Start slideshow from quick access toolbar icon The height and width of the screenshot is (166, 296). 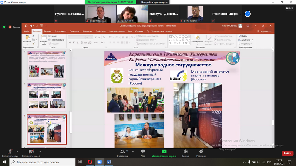(41, 26)
